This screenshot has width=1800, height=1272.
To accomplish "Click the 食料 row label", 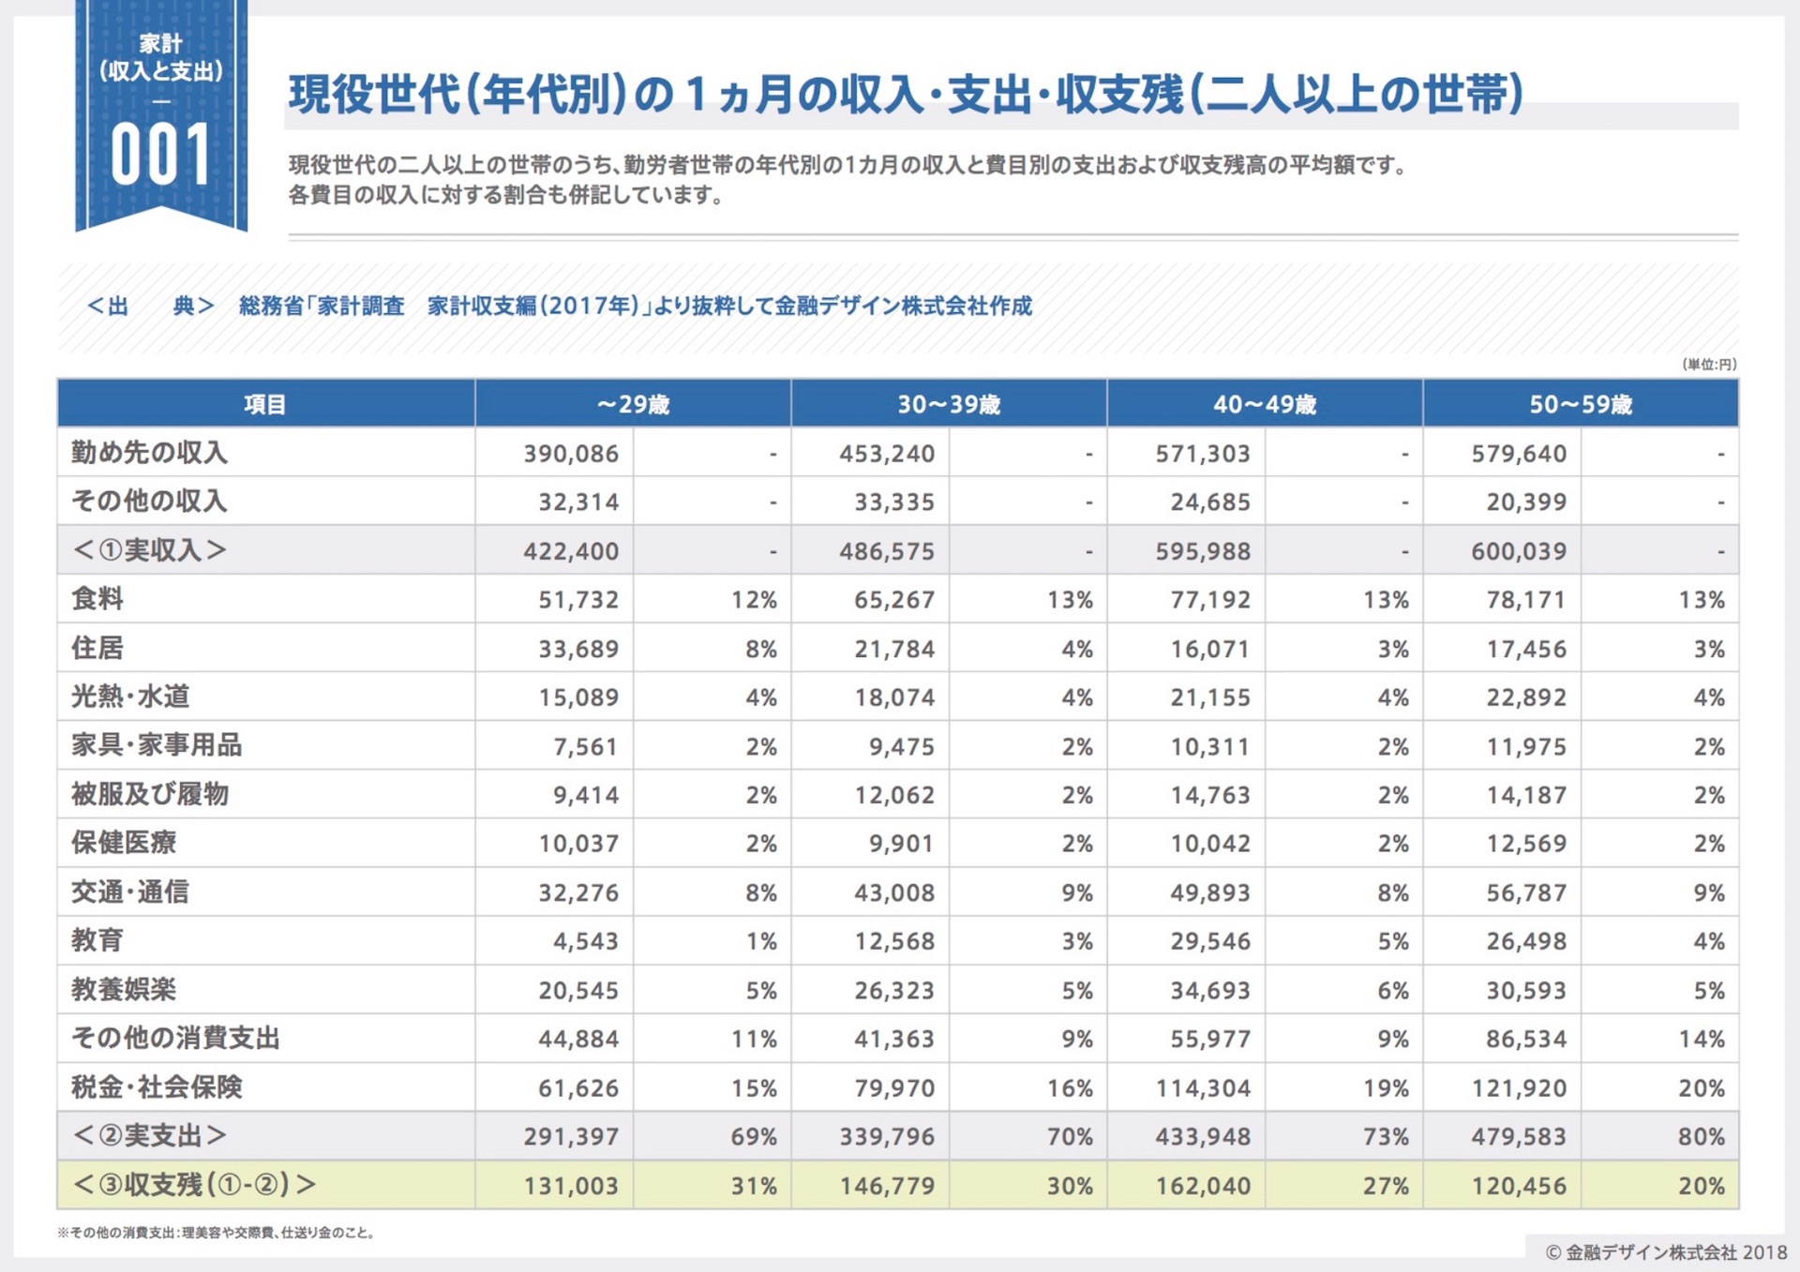I will (x=97, y=599).
